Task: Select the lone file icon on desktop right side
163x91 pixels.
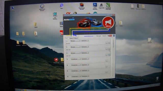Action: click(150, 40)
